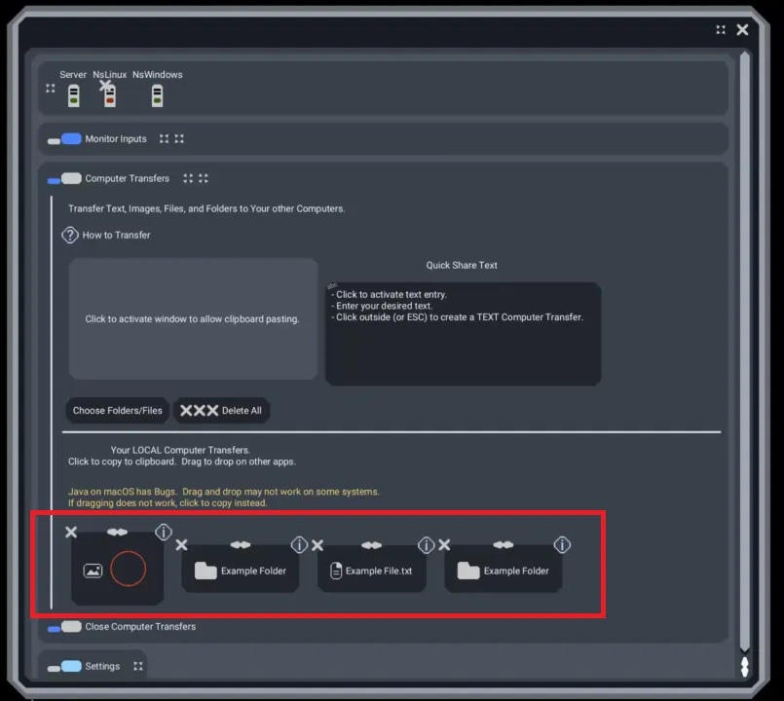The height and width of the screenshot is (701, 784).
Task: Click the Delete All button
Action: 221,411
